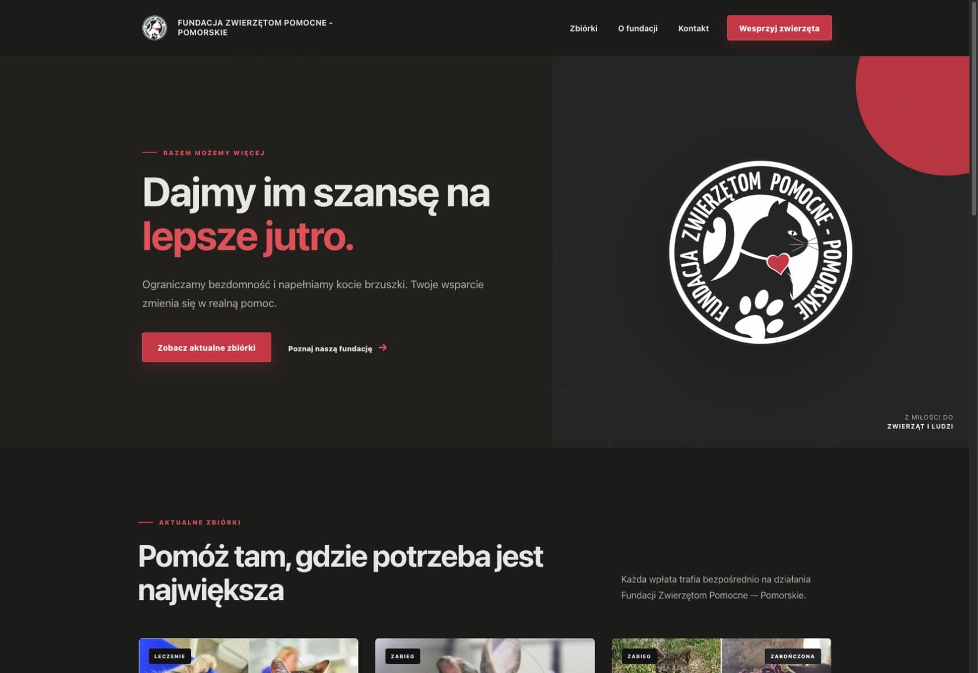Open the Zbiórki menu item
Viewport: 978px width, 673px height.
[x=583, y=28]
